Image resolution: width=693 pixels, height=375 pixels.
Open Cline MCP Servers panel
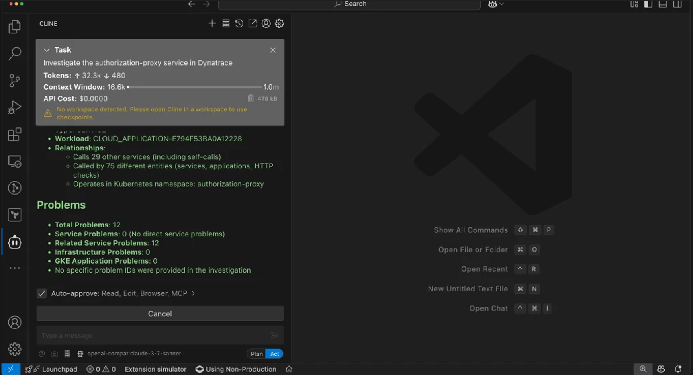click(x=226, y=23)
